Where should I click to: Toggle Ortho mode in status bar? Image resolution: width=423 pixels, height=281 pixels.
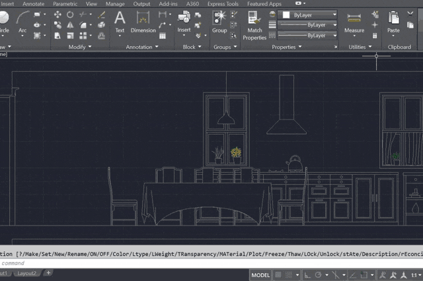pos(307,275)
